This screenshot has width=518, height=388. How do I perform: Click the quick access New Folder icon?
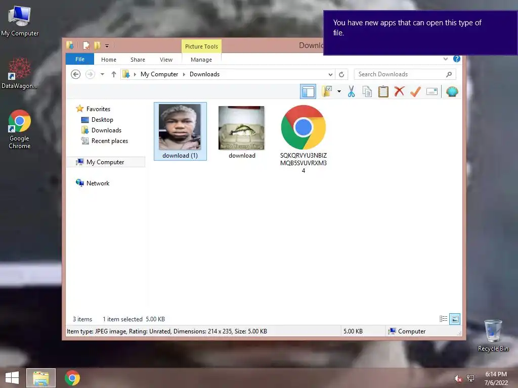(97, 45)
